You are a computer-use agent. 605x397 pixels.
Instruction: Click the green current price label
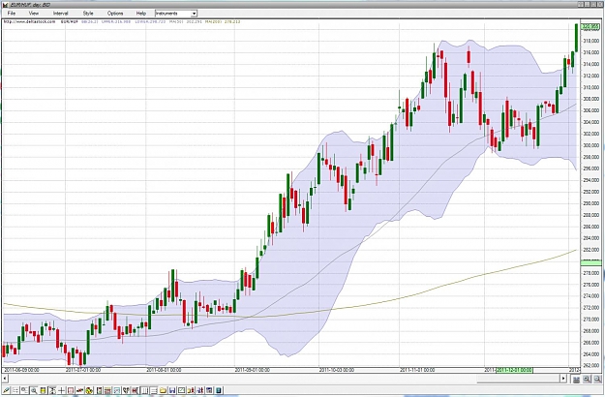[x=590, y=27]
